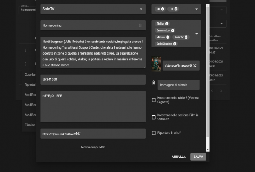Click the Data ultima modifica column header
255x172 pixels.
coord(215,38)
